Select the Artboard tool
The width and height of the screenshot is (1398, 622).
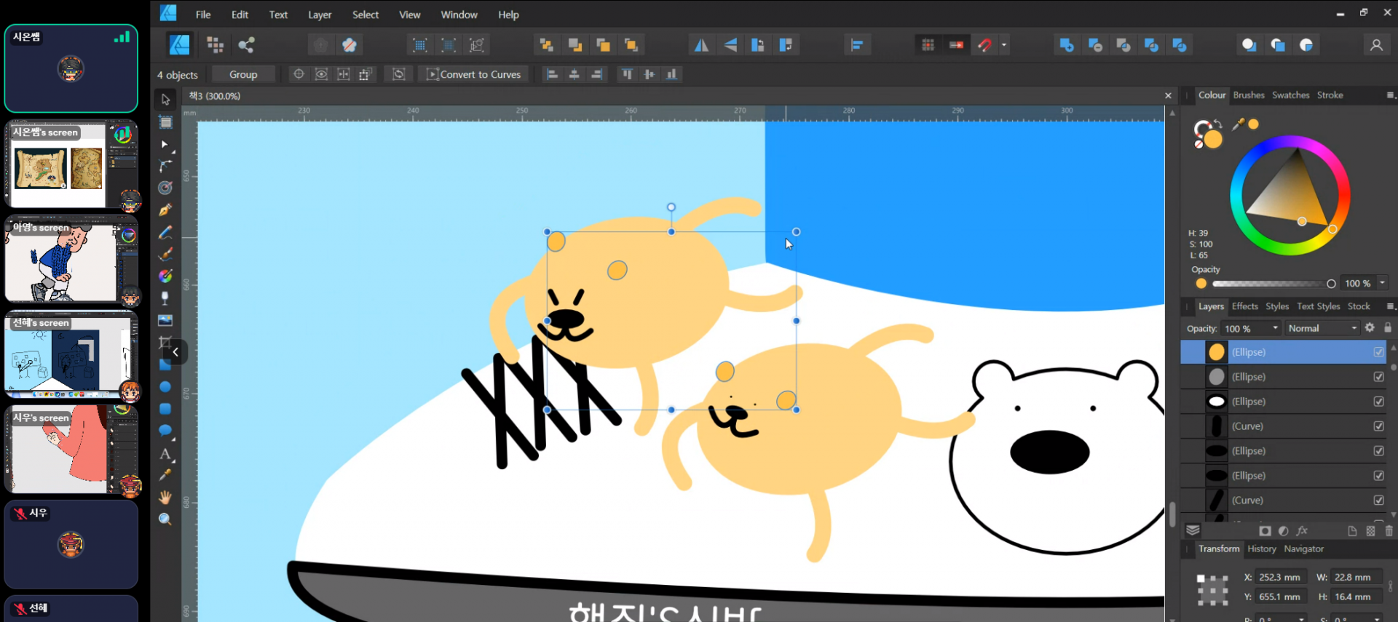[166, 122]
